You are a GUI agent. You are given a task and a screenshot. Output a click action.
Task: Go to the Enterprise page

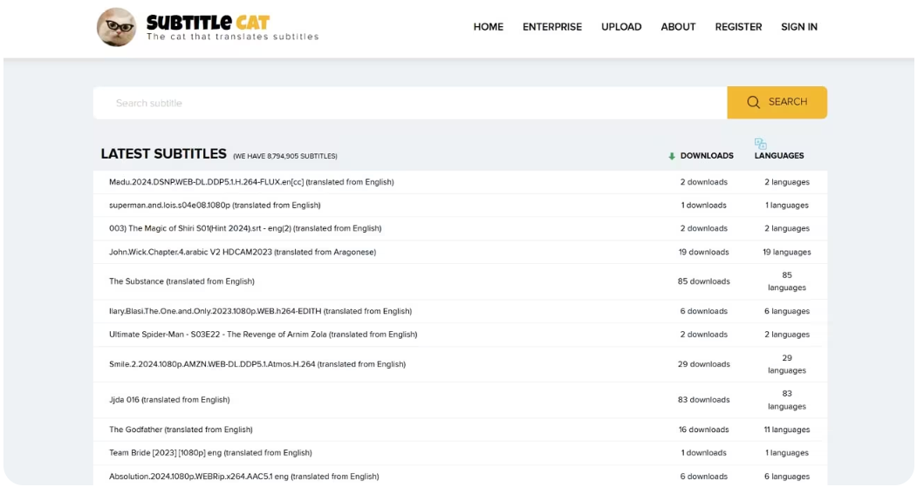pos(551,27)
